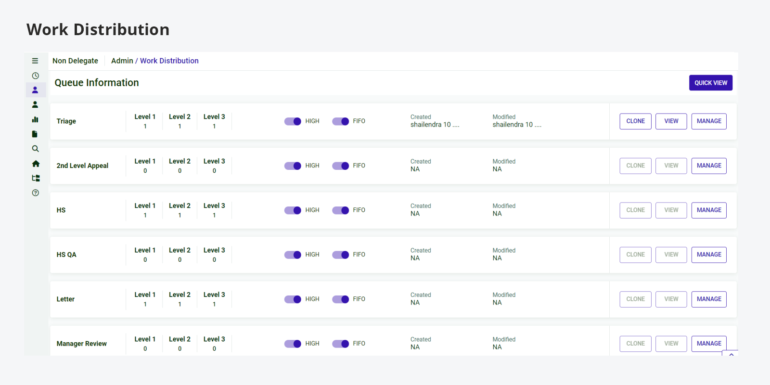Toggle FIFO switch for 2nd Level Appeal
The image size is (770, 385).
click(341, 166)
